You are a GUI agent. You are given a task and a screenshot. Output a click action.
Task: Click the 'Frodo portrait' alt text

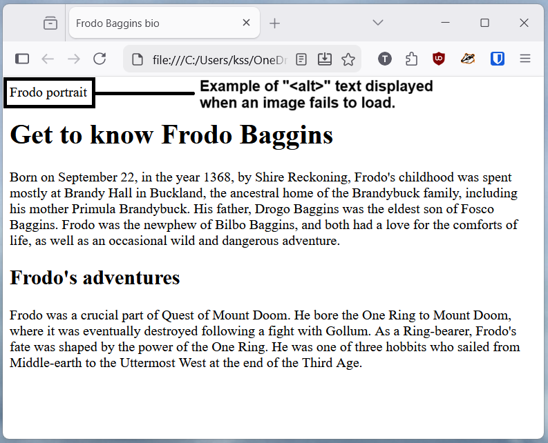[48, 92]
